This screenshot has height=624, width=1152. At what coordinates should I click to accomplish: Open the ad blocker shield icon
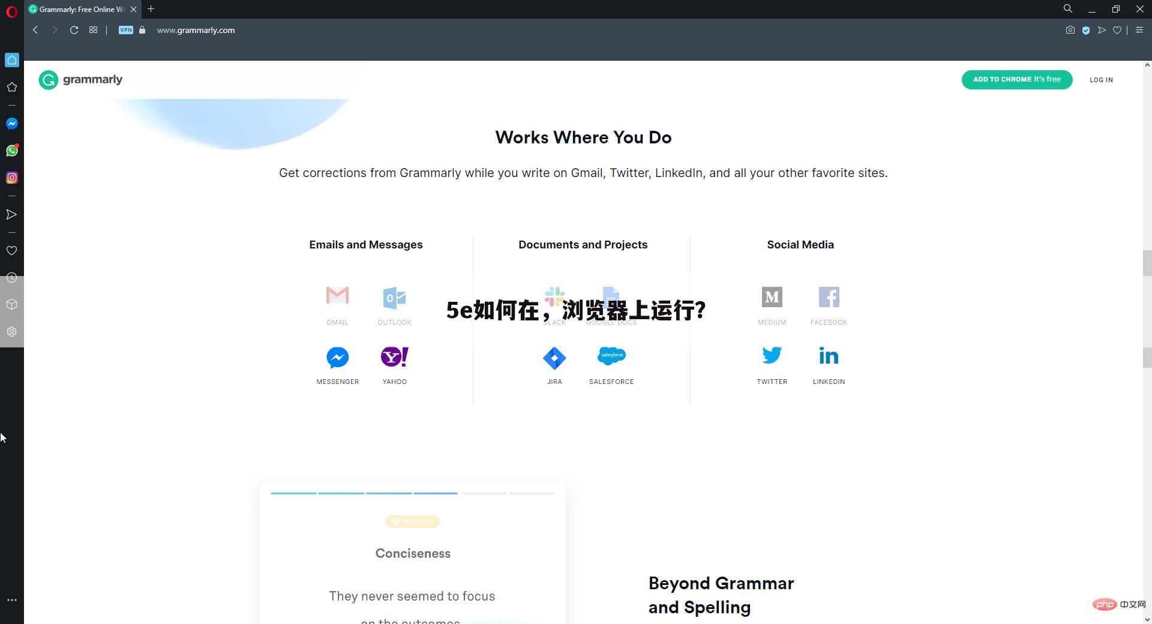(x=1086, y=30)
